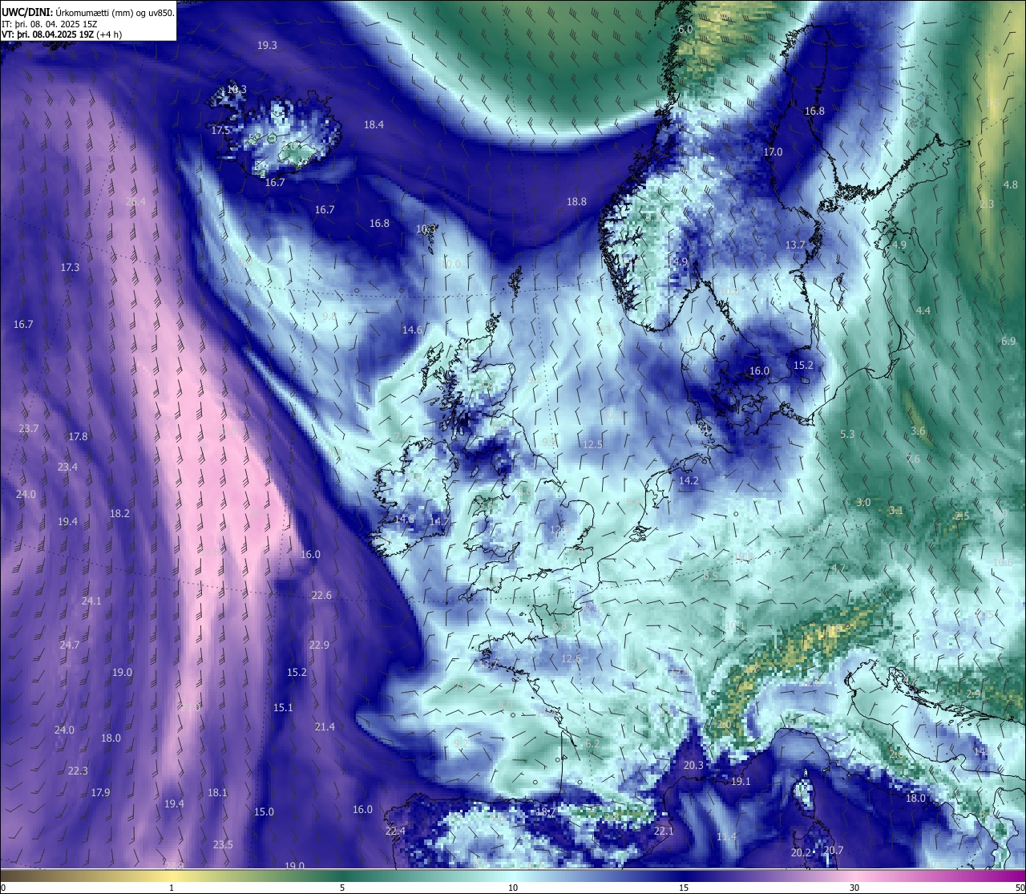Screen dimensions: 1026x894
Task: Click the 19.3 value north of Iceland
Action: tap(267, 46)
